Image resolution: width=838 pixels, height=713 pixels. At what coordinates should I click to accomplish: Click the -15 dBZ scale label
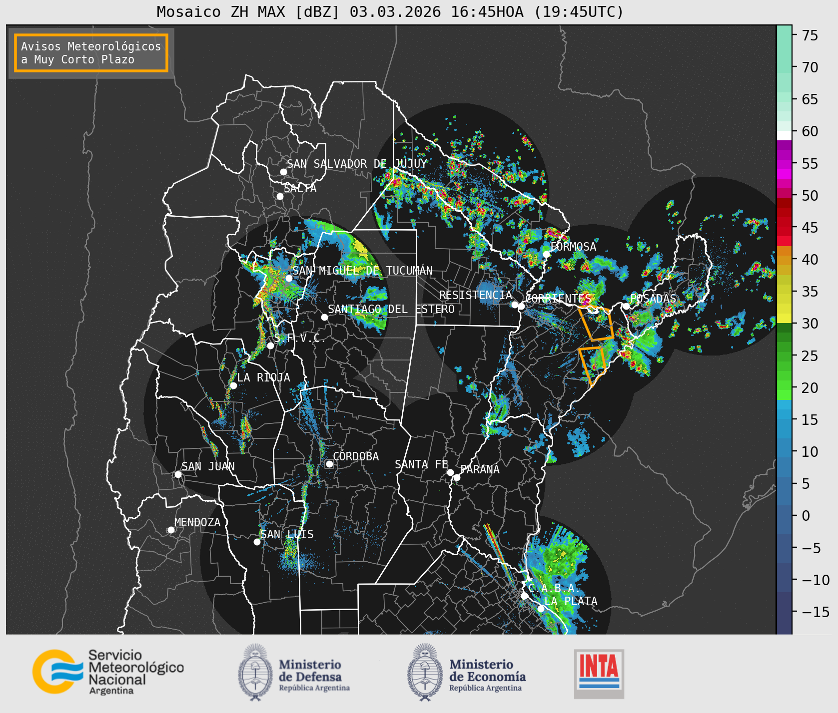click(816, 612)
